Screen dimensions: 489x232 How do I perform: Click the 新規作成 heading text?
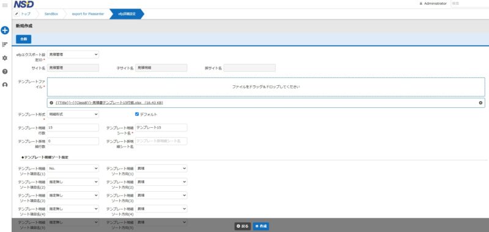point(24,26)
